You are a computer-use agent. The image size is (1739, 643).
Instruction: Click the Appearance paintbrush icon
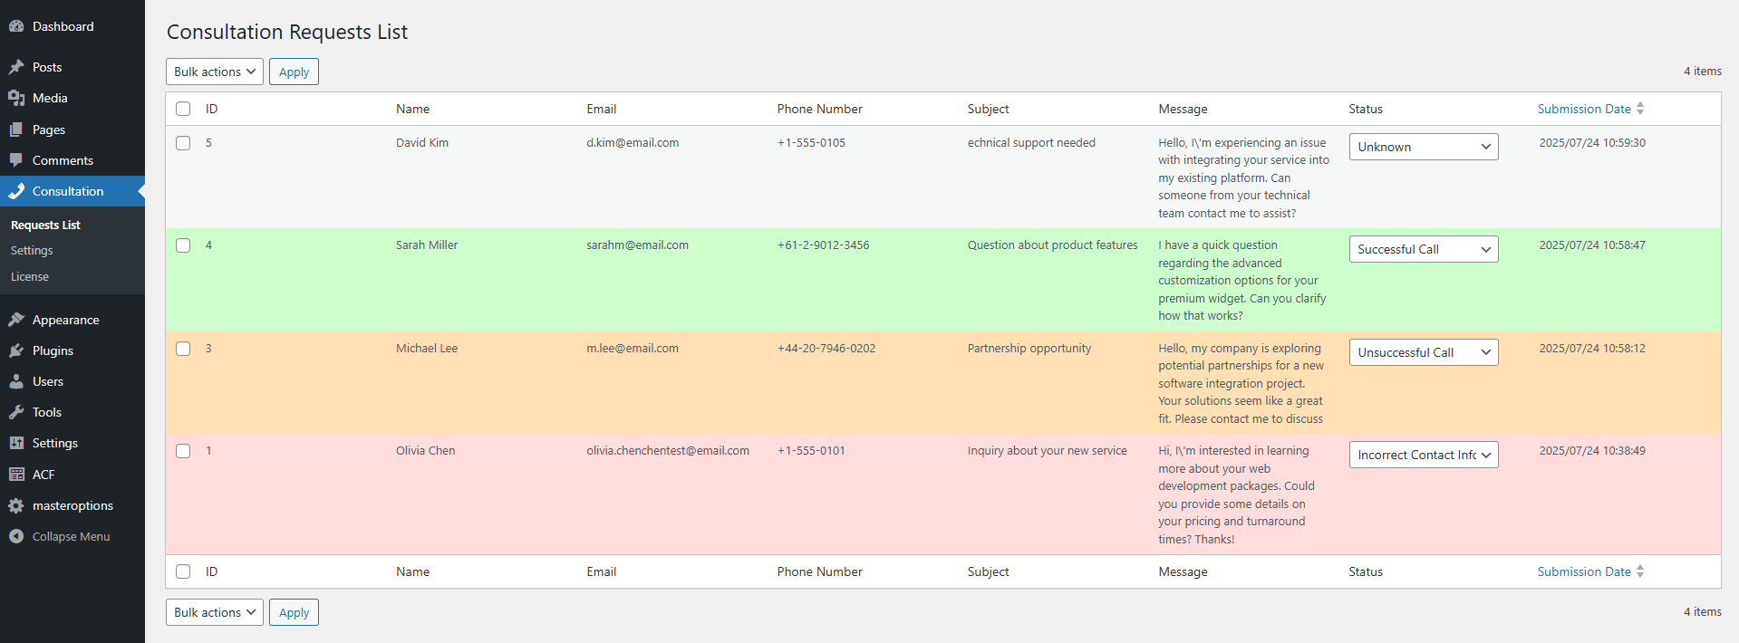coord(16,320)
